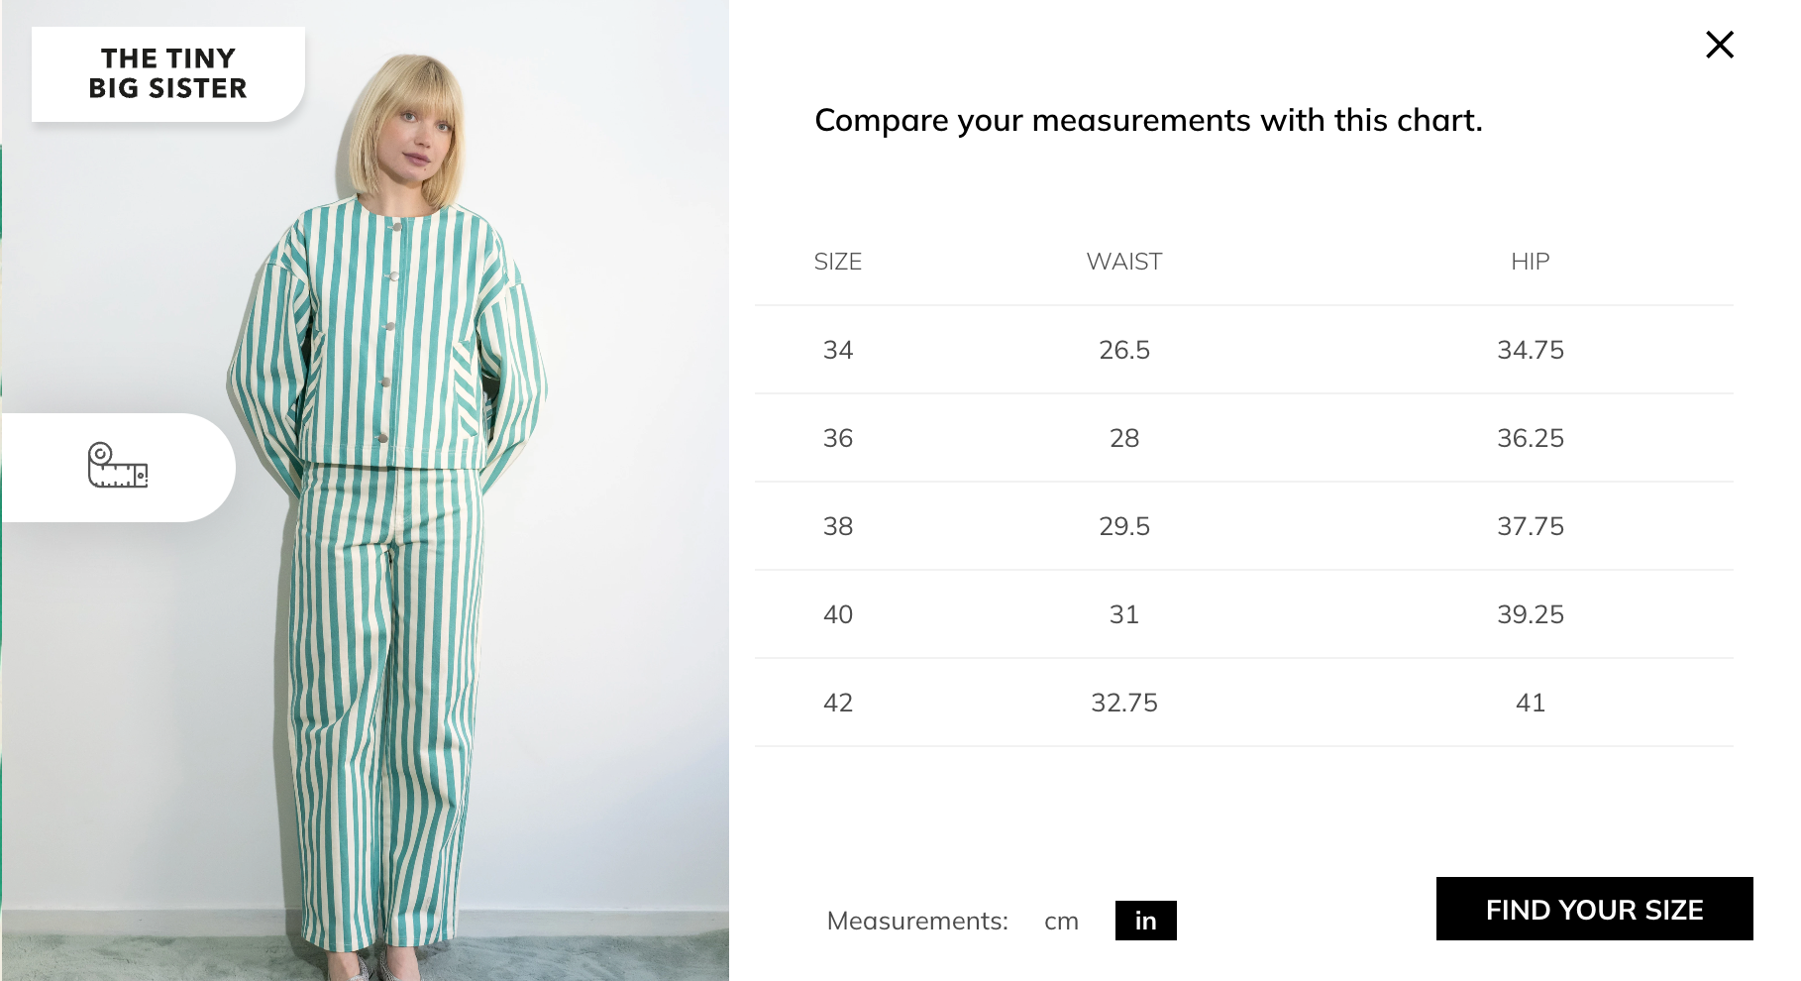Select size 34 row
Viewport: 1801px width, 981px height.
(x=838, y=349)
